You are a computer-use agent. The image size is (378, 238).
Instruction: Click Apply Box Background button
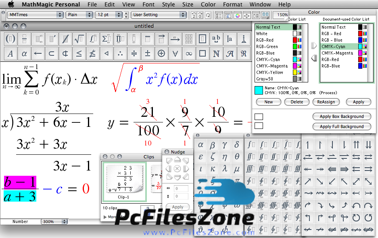[342, 116]
